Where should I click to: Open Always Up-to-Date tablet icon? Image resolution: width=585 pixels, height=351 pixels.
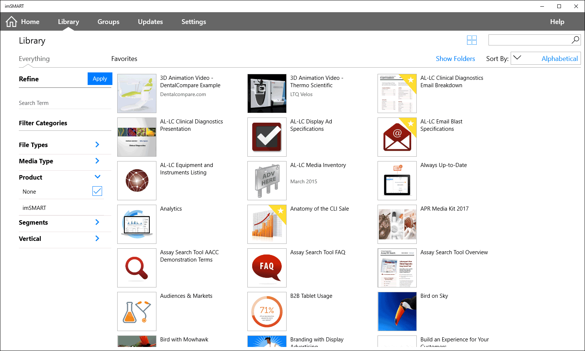397,181
